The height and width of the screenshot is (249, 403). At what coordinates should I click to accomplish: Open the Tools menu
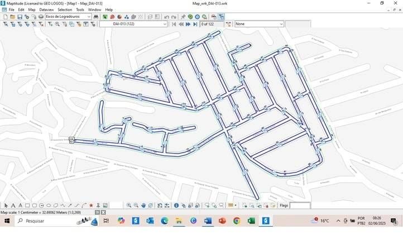pyautogui.click(x=80, y=9)
